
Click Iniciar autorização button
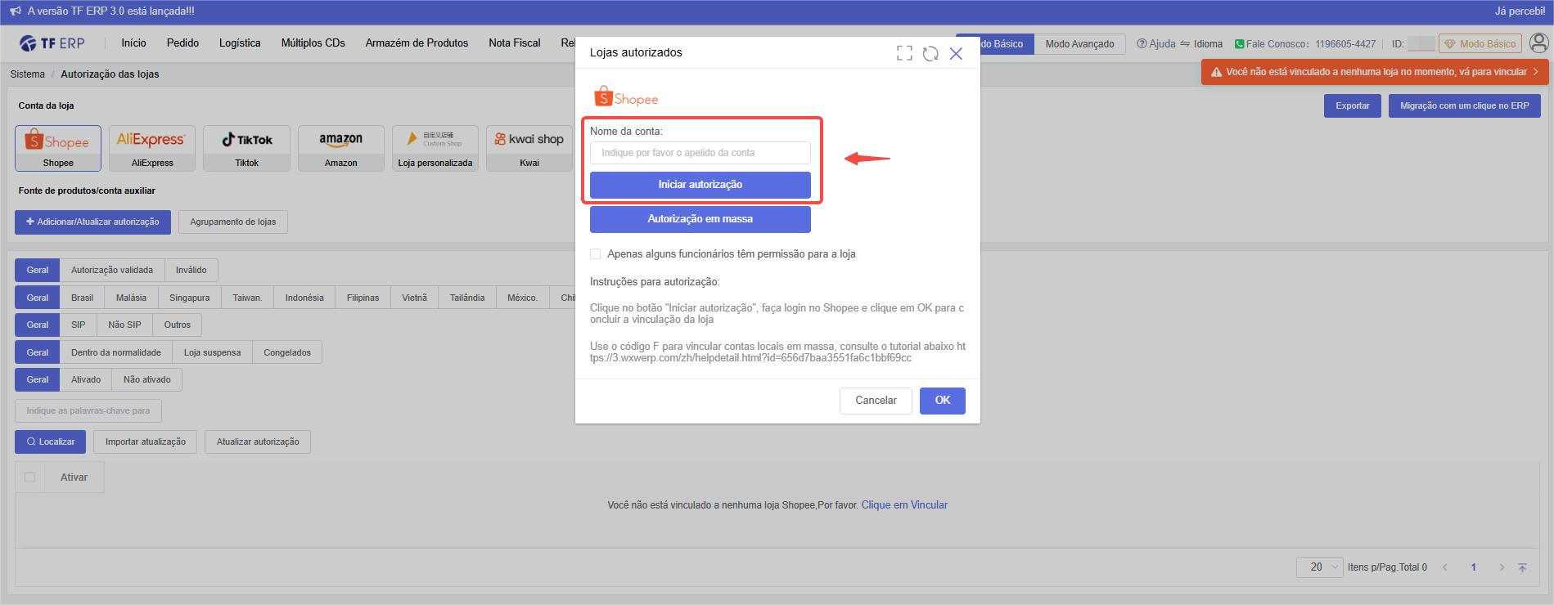[x=700, y=185]
